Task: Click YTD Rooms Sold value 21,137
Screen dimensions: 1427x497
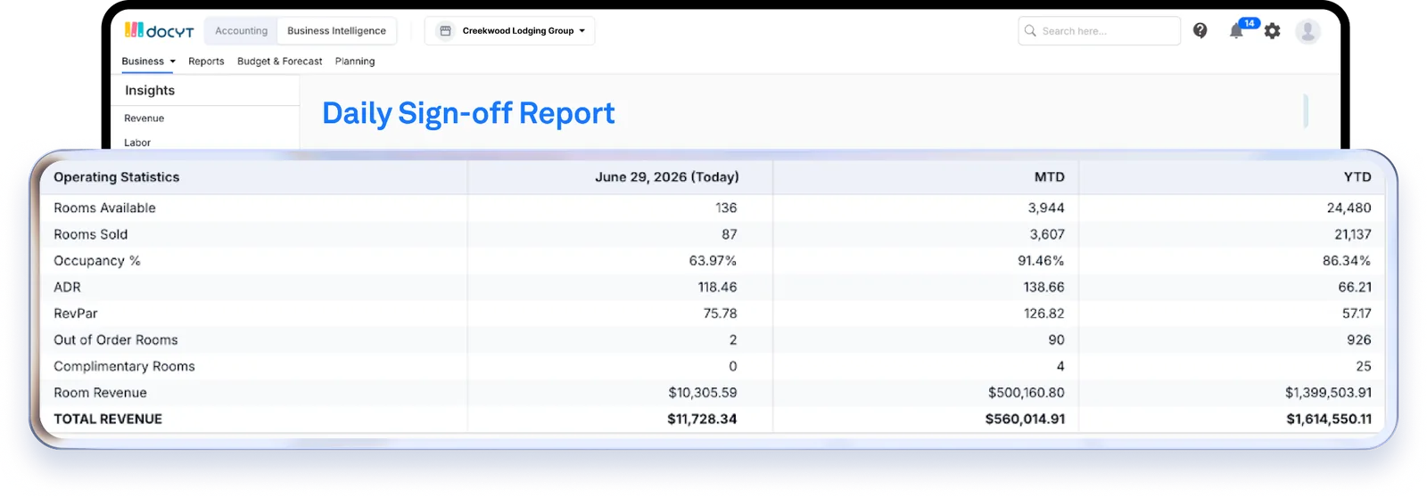Action: click(x=1353, y=234)
